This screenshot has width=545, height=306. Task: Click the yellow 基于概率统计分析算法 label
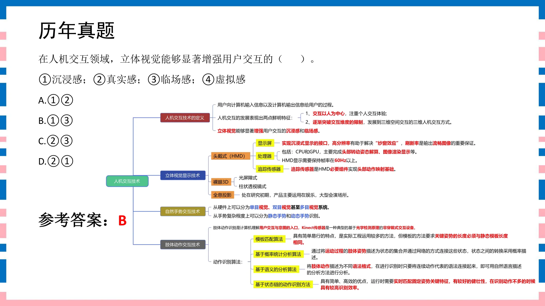click(x=278, y=254)
